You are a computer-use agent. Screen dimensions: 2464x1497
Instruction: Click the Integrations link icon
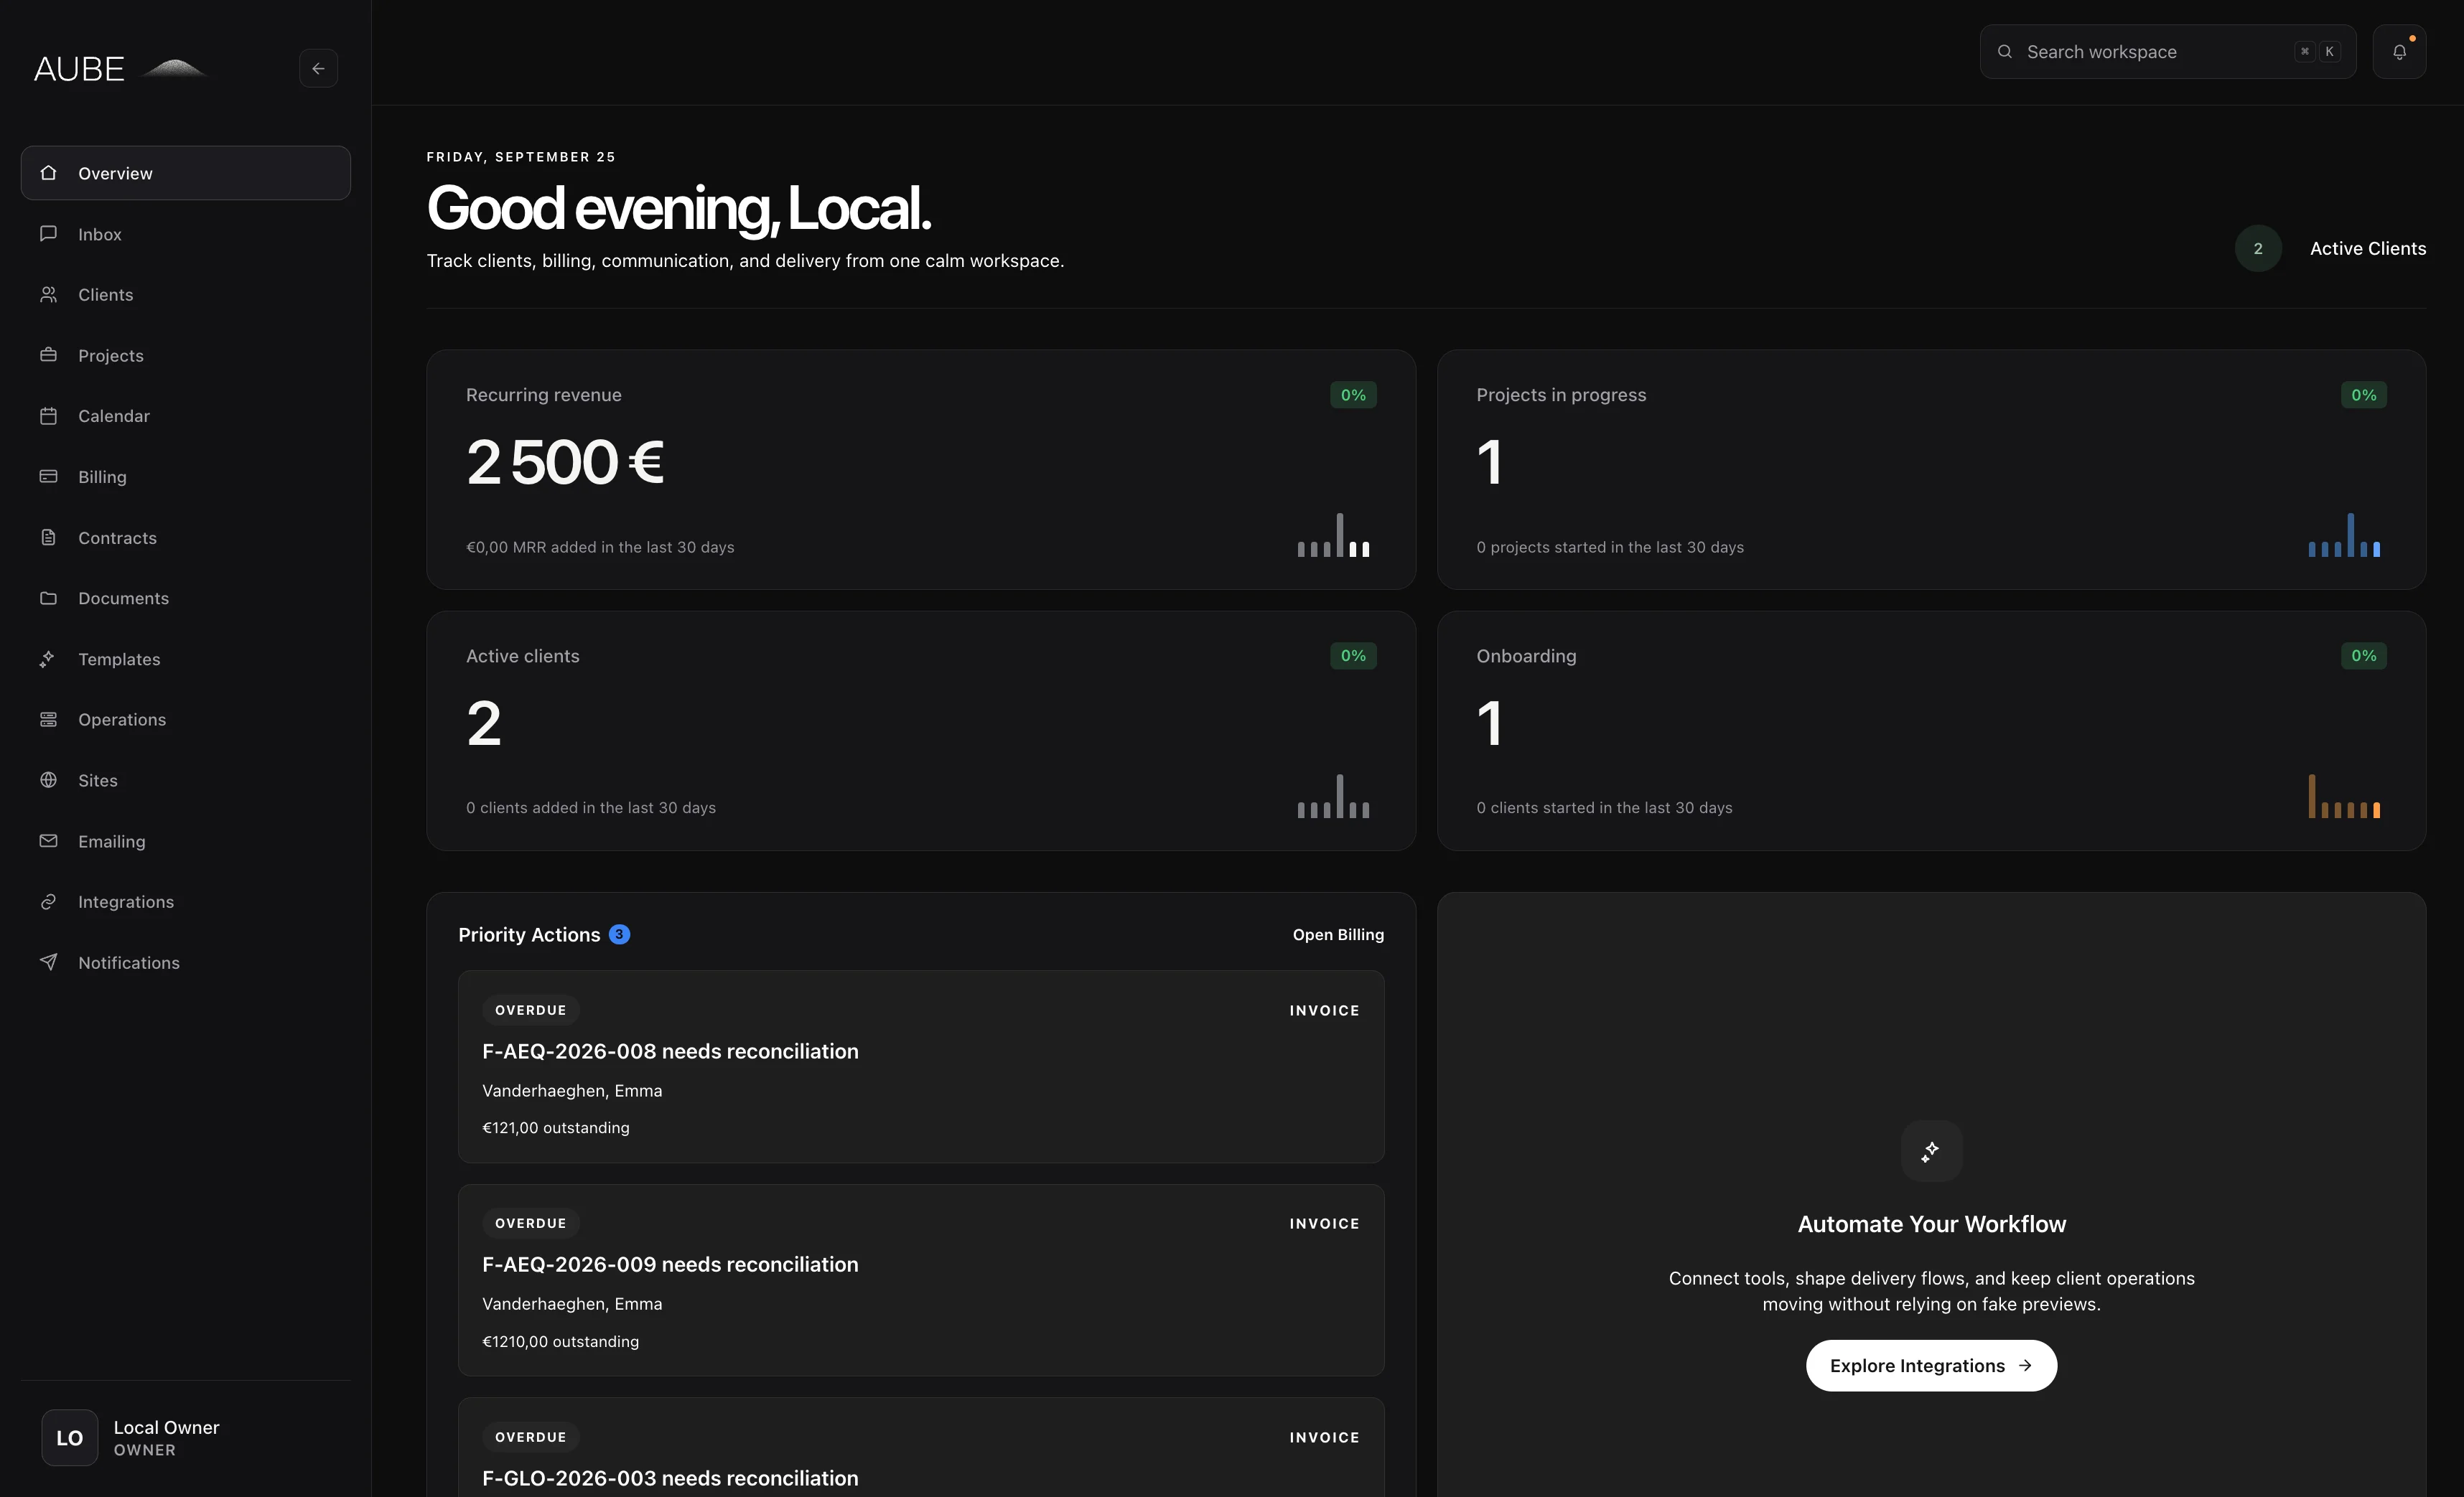(x=48, y=901)
